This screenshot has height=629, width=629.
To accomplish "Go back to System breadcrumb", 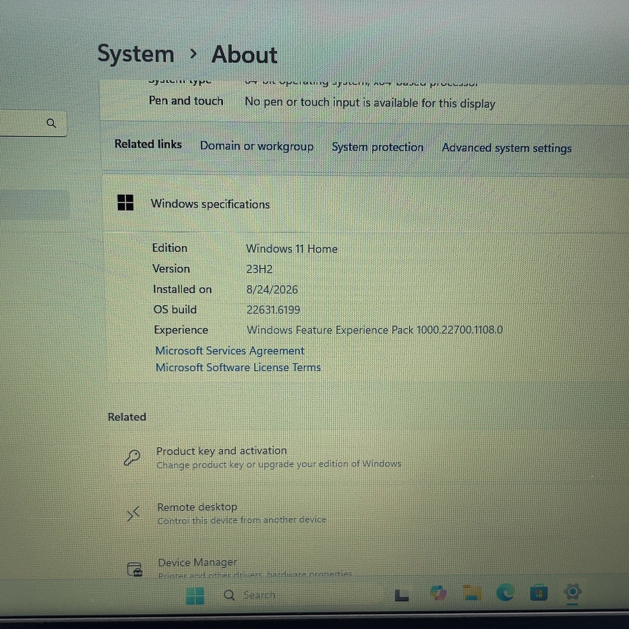I will 135,54.
